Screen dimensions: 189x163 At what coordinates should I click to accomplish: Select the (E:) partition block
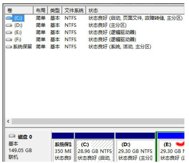click(170, 147)
